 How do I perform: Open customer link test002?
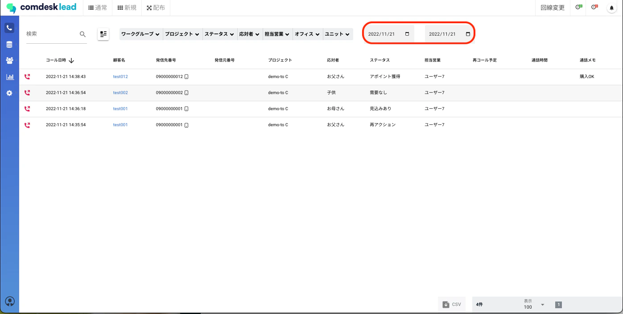[x=120, y=93]
